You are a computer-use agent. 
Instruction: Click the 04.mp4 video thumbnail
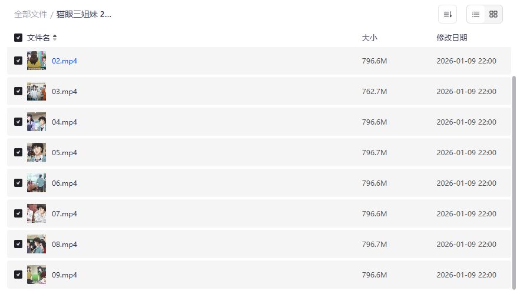[x=37, y=122]
